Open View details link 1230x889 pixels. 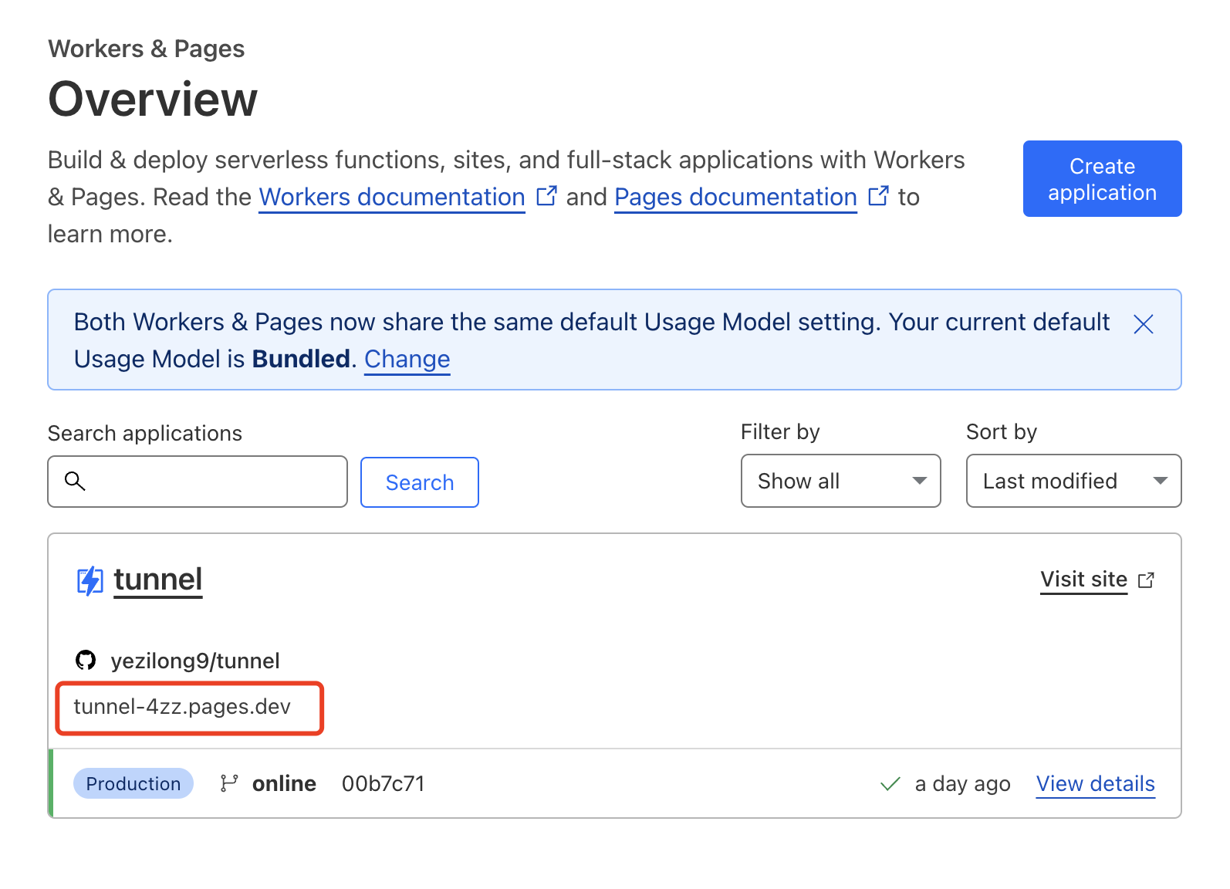point(1095,784)
